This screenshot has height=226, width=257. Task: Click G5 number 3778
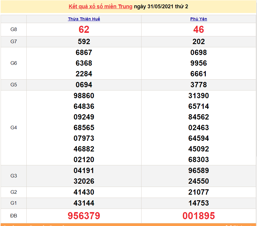pos(199,85)
